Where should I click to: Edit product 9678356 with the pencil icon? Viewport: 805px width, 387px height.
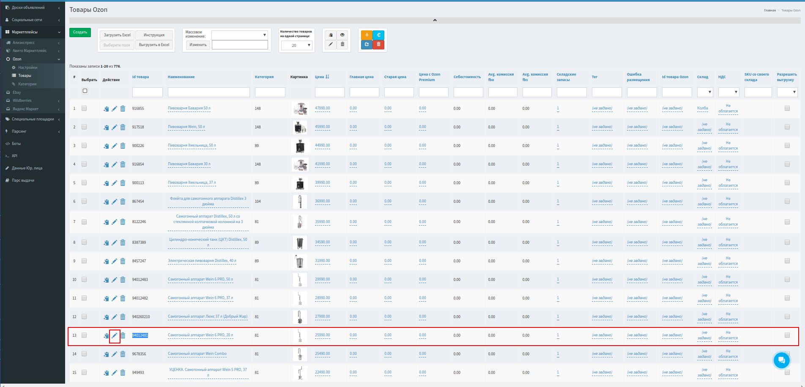pyautogui.click(x=114, y=354)
